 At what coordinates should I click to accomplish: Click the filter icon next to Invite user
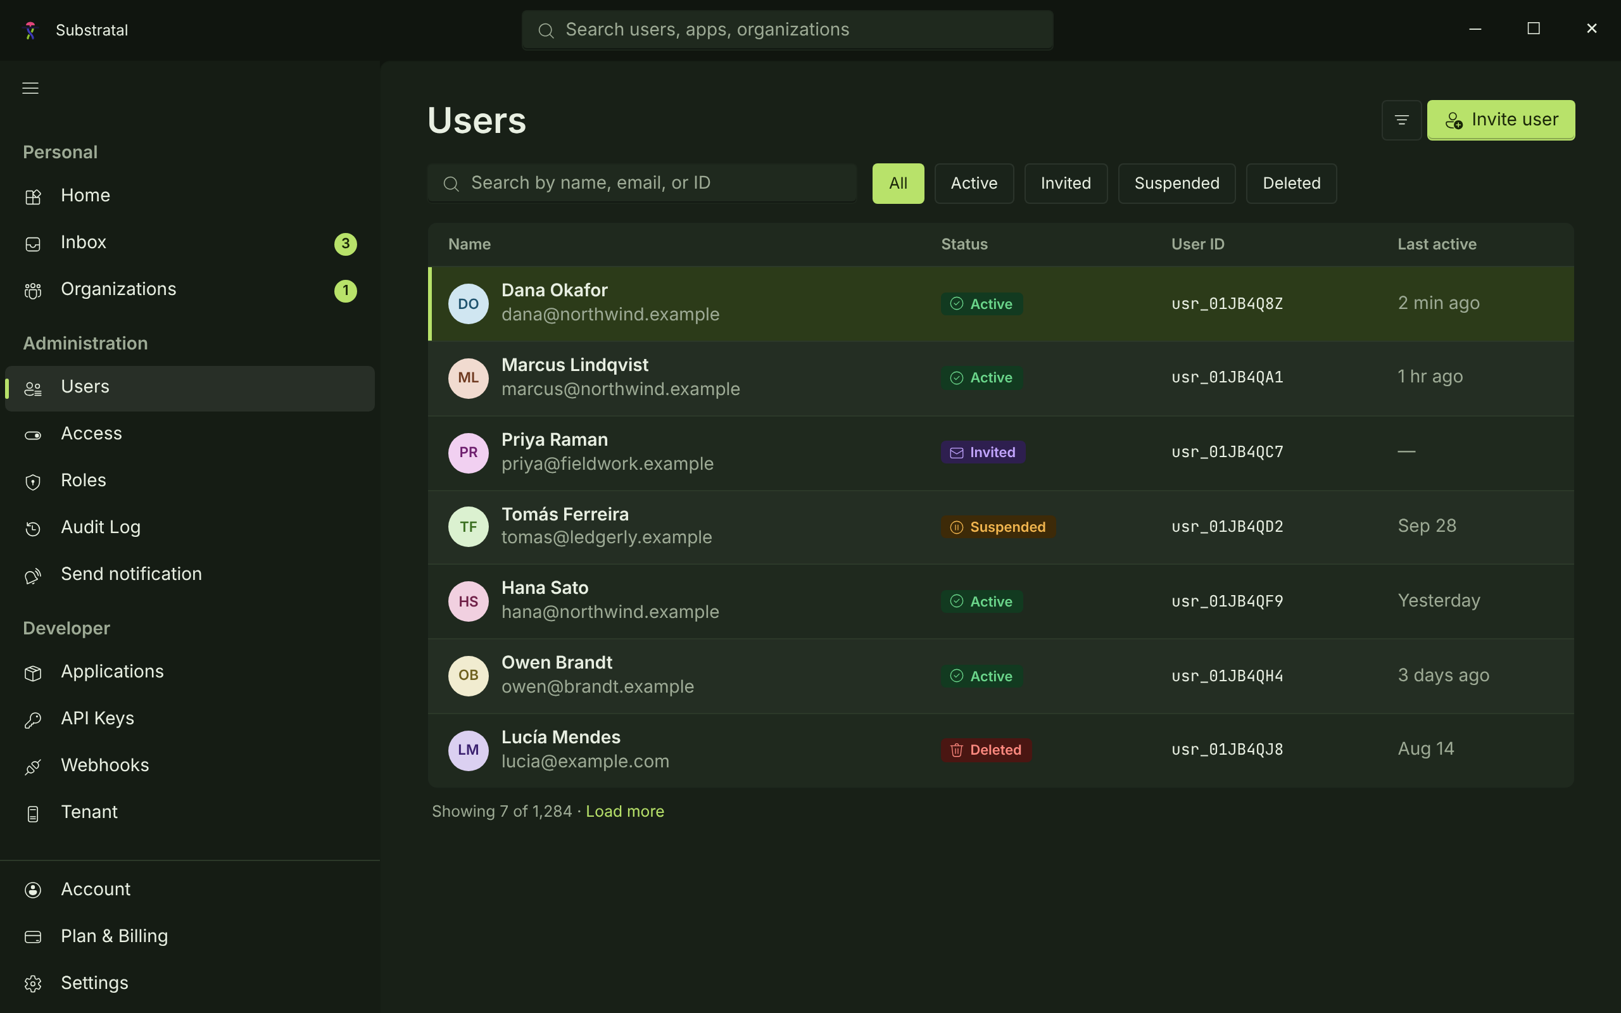(1401, 120)
